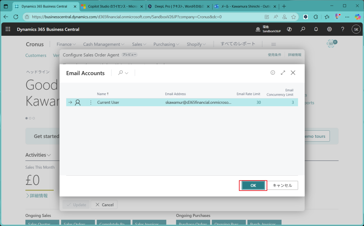Open the three-dot menu for Current User row
Screen dimensions: 364x226
coord(91,102)
